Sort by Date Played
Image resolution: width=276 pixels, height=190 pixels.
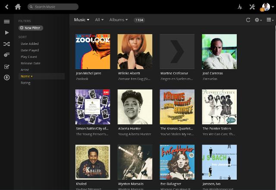(x=30, y=50)
